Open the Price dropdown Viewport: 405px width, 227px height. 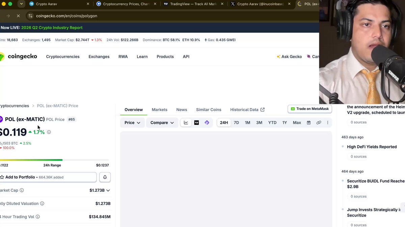point(132,123)
